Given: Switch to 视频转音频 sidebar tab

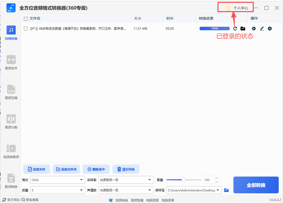Looking at the screenshot, I should (x=11, y=151).
